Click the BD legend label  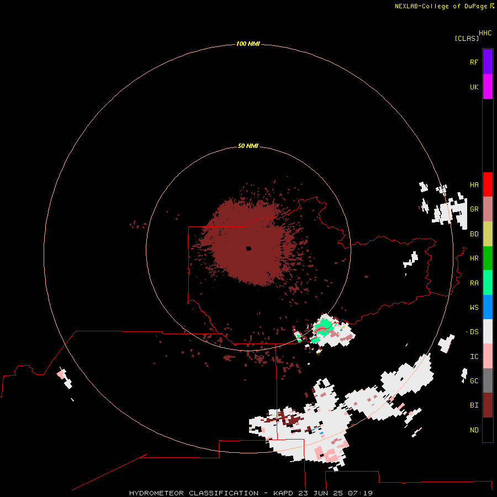pyautogui.click(x=474, y=234)
